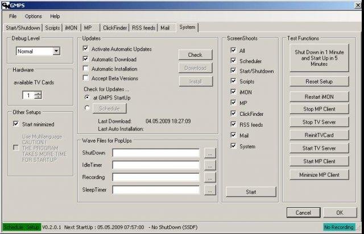The width and height of the screenshot is (364, 234).
Task: Toggle ScreenShoots All checkbox
Action: coord(233,51)
